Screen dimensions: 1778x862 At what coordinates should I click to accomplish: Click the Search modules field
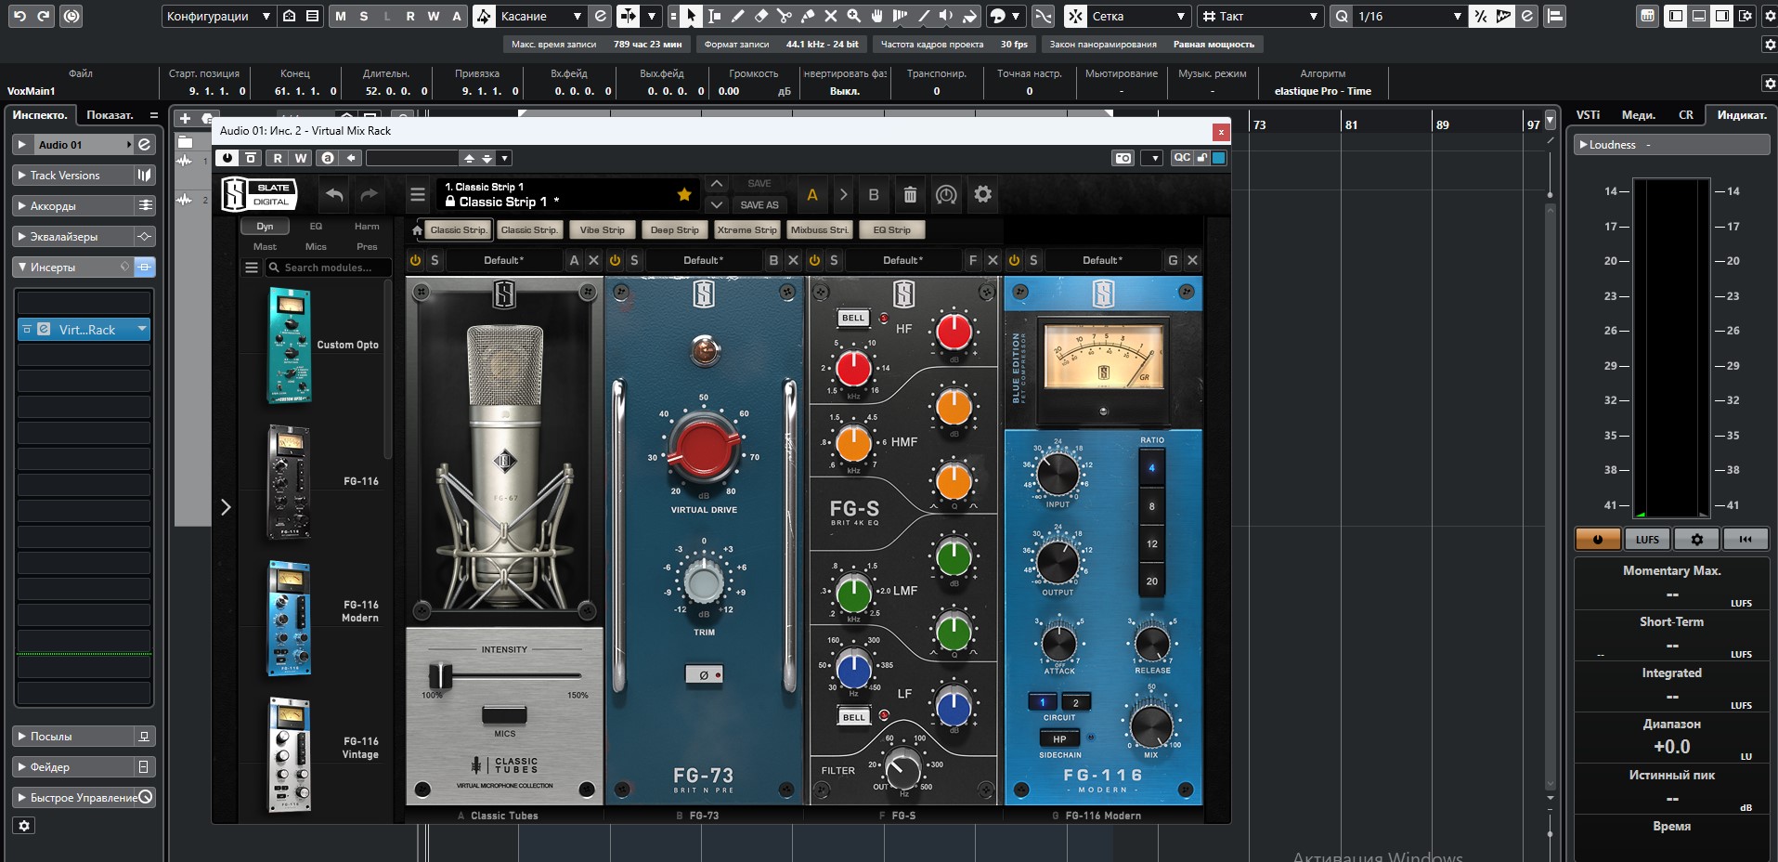(x=329, y=268)
